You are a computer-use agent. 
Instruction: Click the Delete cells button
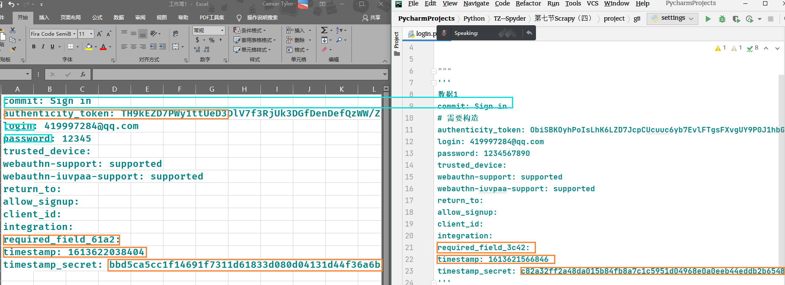(299, 40)
